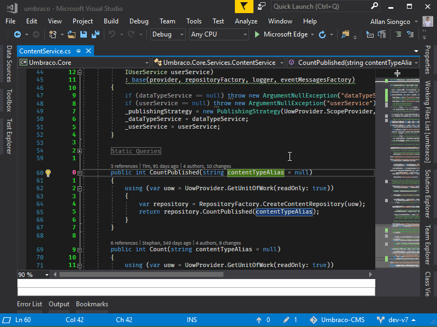Toggle INS overwrite mode in status bar
This screenshot has height=327, width=437.
pos(192,320)
